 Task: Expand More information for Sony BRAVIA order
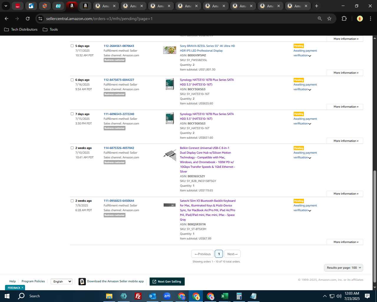coord(345,73)
